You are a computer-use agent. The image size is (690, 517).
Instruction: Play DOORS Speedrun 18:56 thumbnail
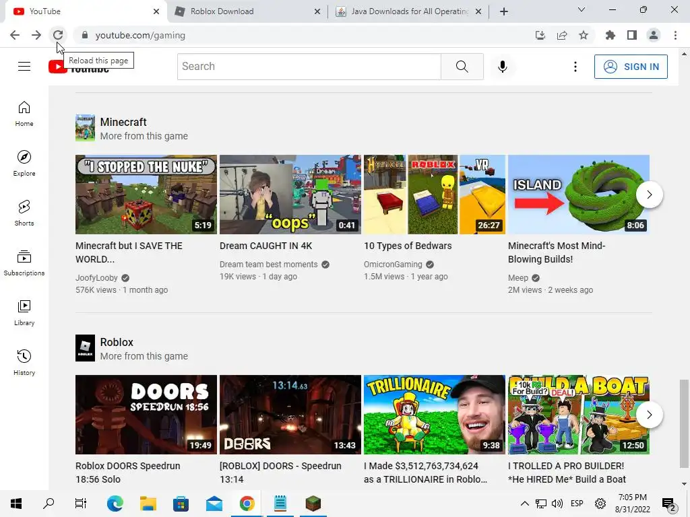point(146,415)
